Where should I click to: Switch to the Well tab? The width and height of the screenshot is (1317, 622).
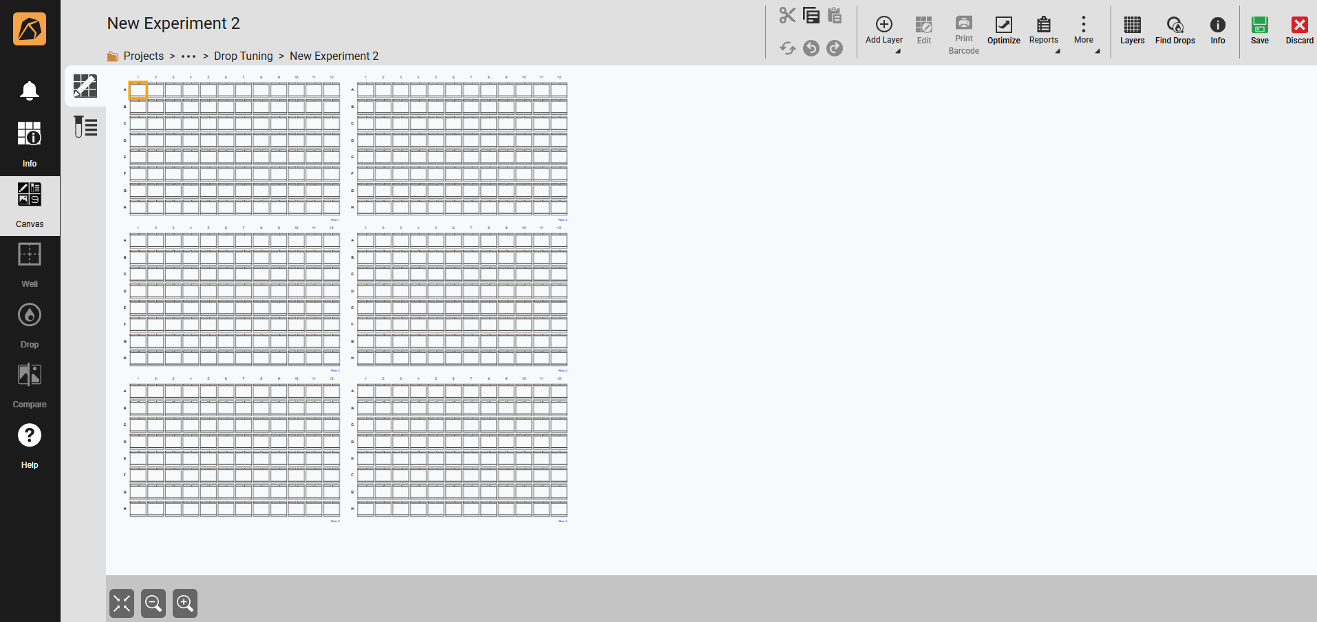pyautogui.click(x=30, y=265)
